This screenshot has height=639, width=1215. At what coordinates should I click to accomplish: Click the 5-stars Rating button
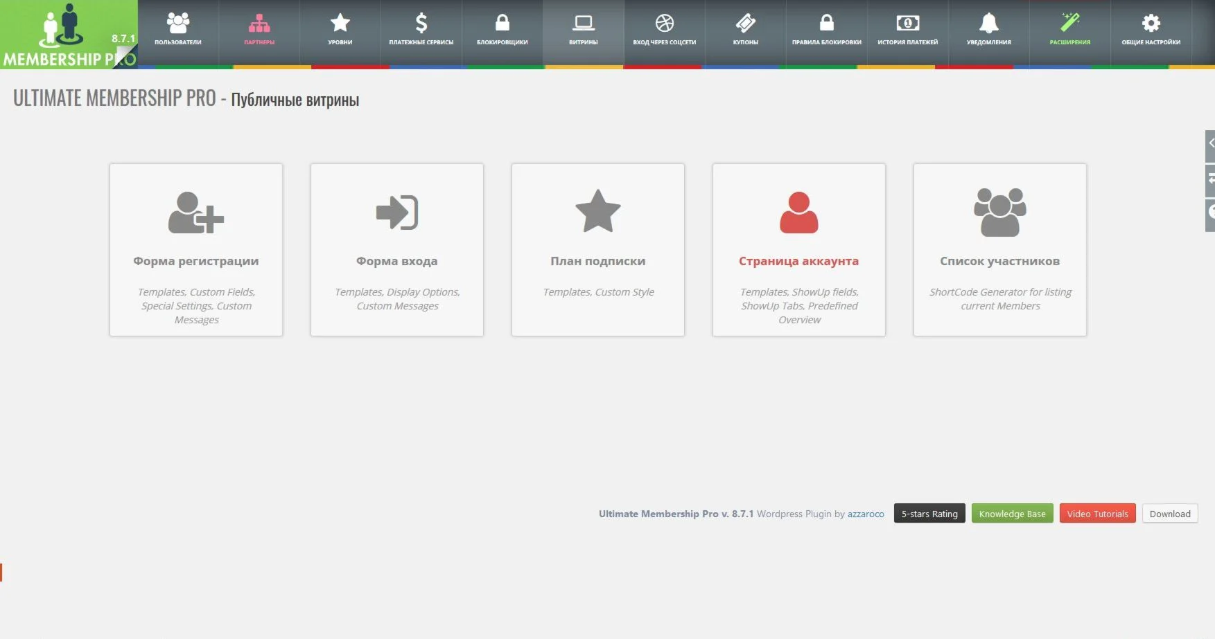tap(929, 514)
